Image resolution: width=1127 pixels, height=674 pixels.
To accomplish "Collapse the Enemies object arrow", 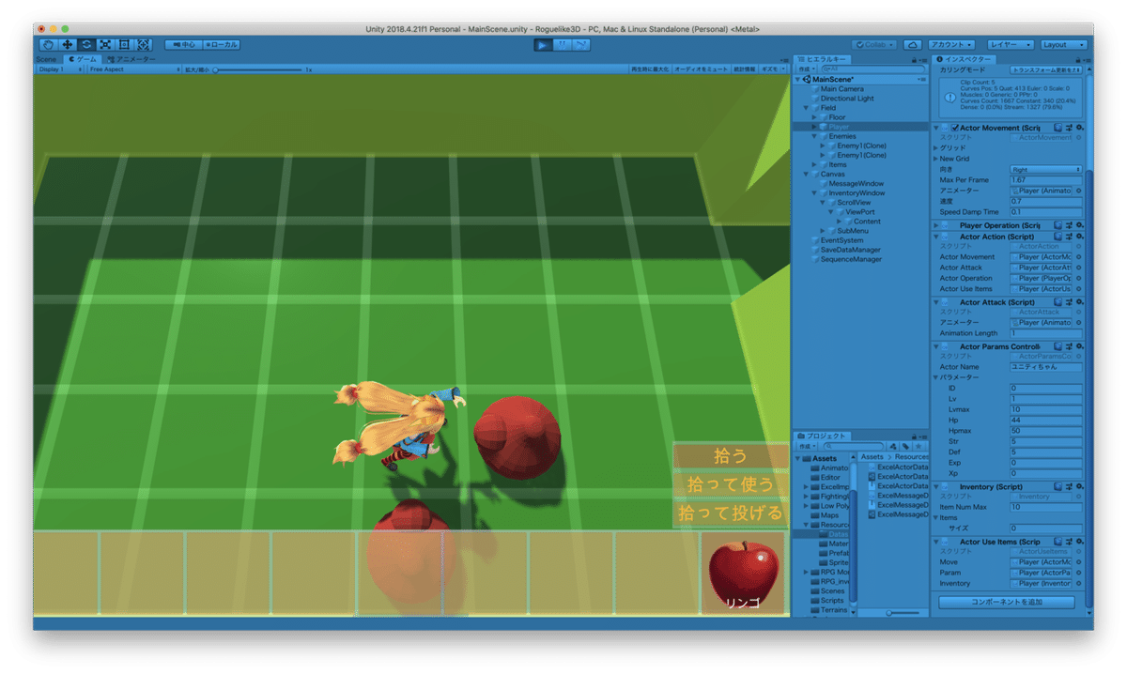I will tap(814, 136).
